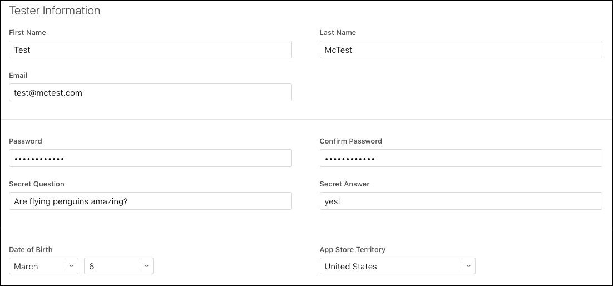This screenshot has height=286, width=613.
Task: Click the Confirm Password label text
Action: click(x=350, y=141)
